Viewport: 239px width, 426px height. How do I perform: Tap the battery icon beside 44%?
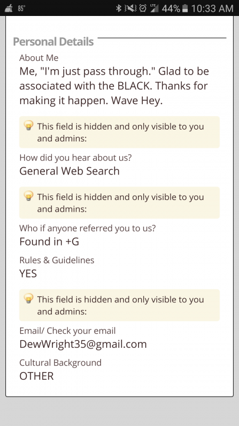coord(185,8)
